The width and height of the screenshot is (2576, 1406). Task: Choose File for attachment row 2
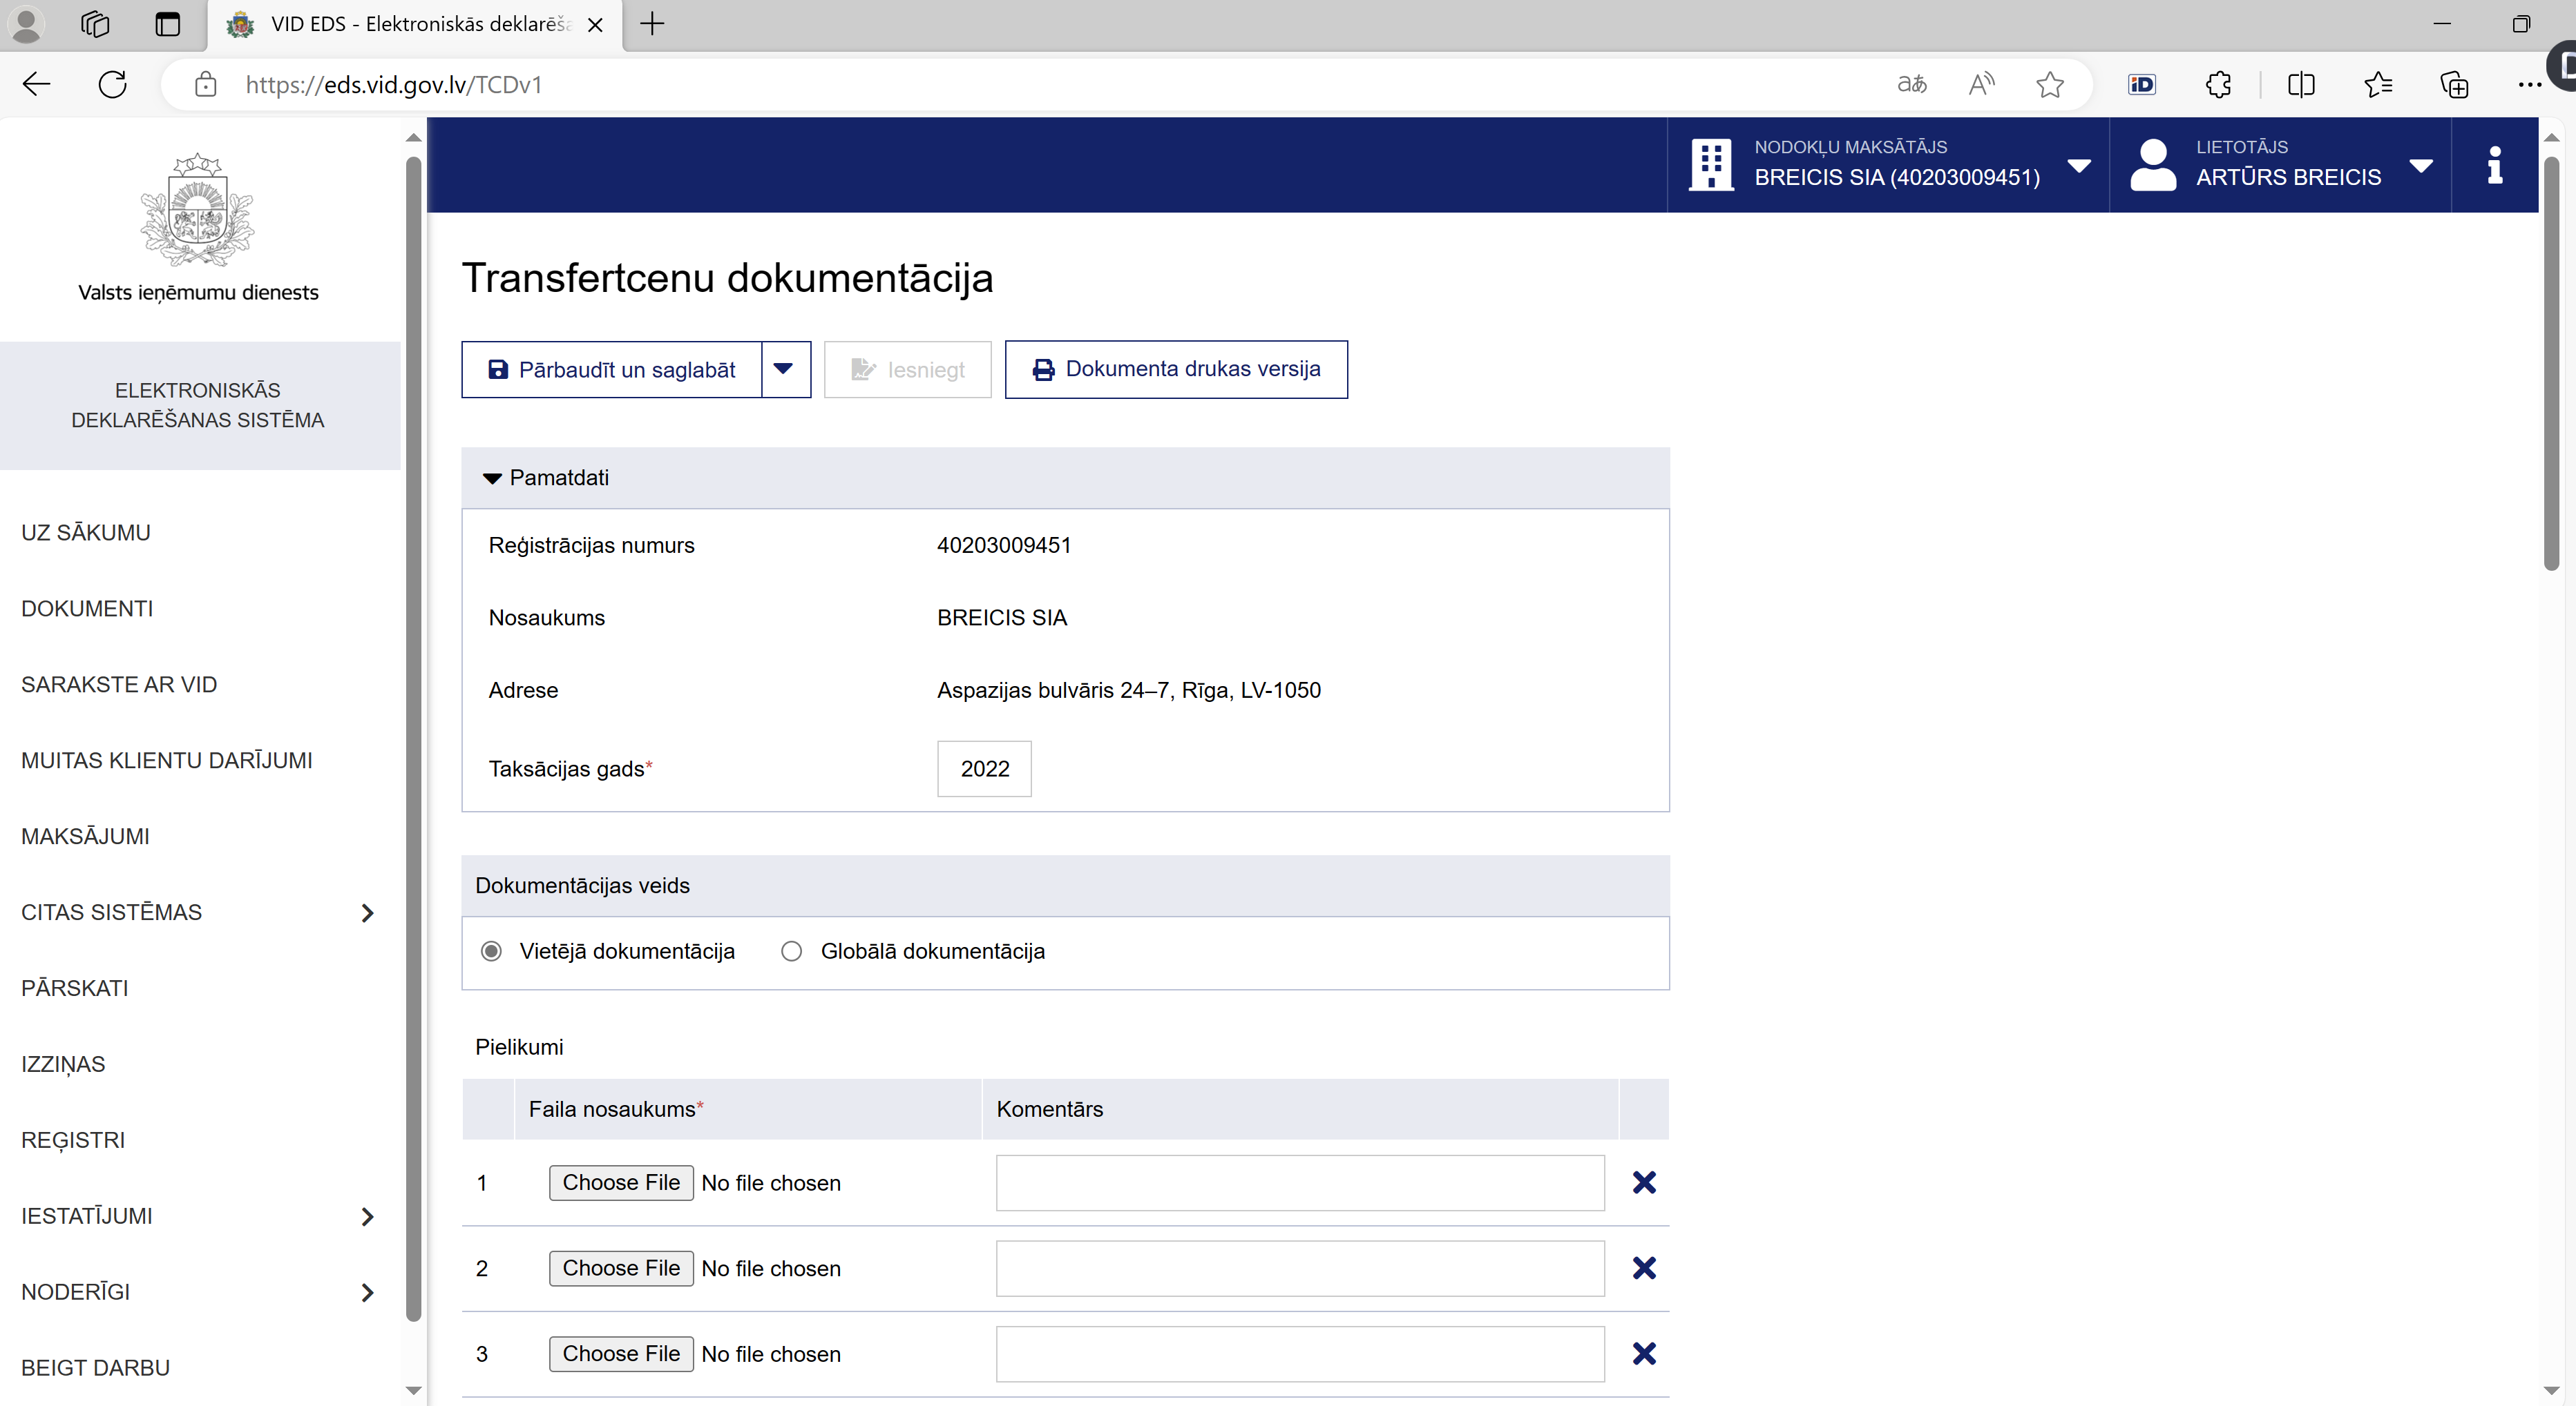(621, 1269)
